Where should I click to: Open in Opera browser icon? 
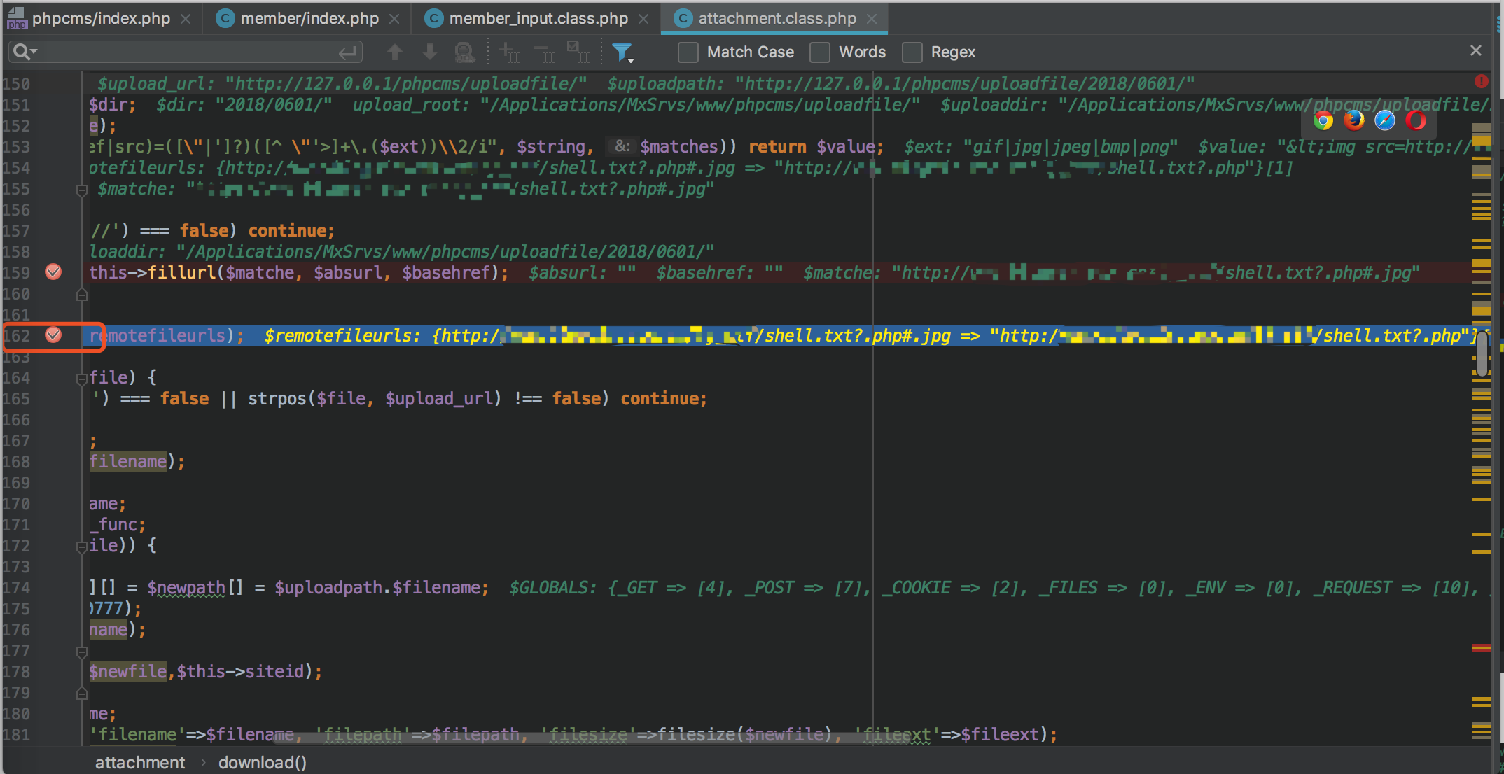coord(1415,120)
